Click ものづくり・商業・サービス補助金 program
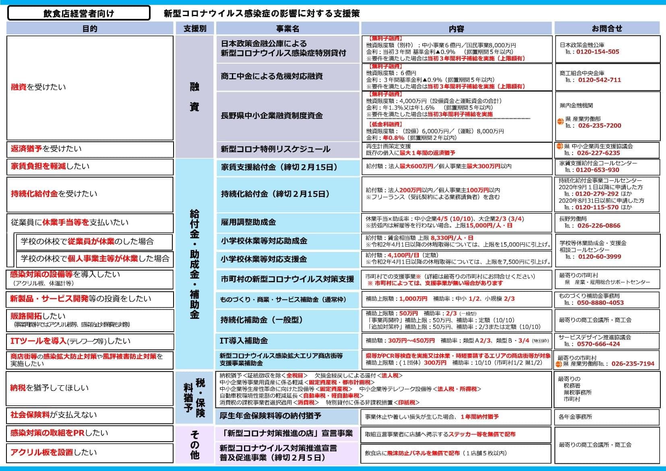 [x=287, y=300]
